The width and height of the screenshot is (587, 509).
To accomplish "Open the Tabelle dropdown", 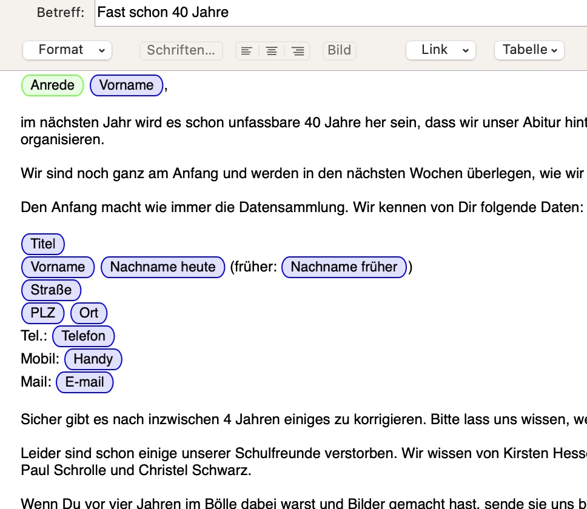I will [529, 50].
